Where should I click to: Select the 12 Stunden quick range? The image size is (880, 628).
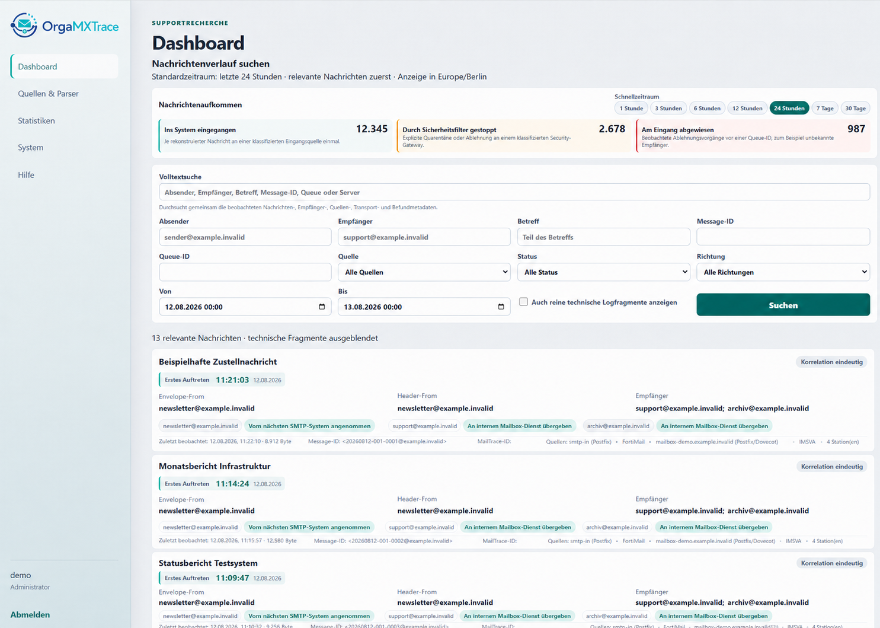click(x=747, y=108)
